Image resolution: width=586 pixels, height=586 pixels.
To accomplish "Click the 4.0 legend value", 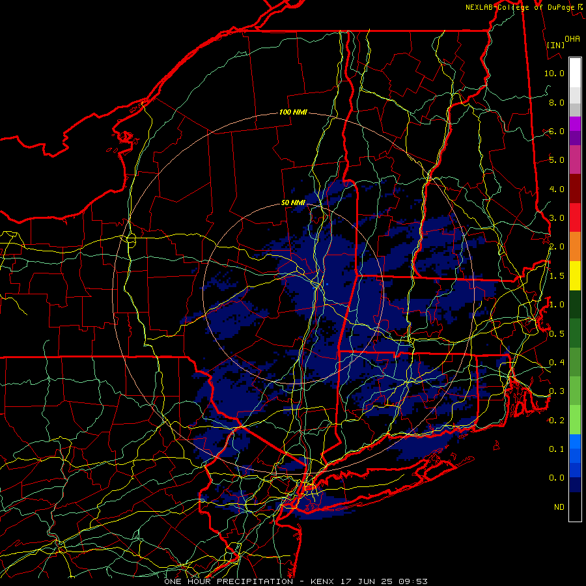I will pyautogui.click(x=557, y=189).
